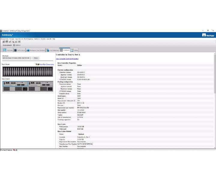Click the Firmware version value under Current configuration
This screenshot has width=216, height=180.
[x=81, y=72]
